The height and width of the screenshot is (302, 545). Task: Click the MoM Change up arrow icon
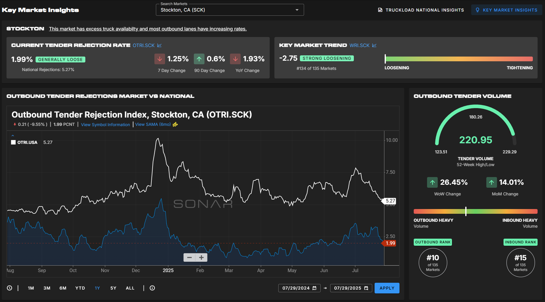pos(492,182)
